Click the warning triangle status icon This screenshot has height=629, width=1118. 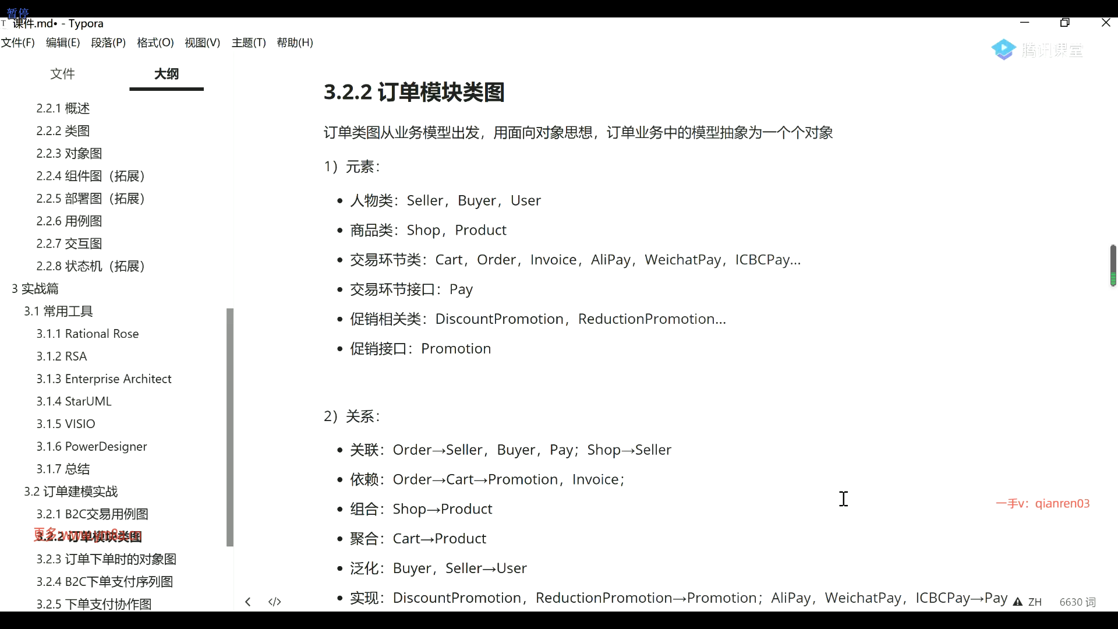click(1018, 602)
